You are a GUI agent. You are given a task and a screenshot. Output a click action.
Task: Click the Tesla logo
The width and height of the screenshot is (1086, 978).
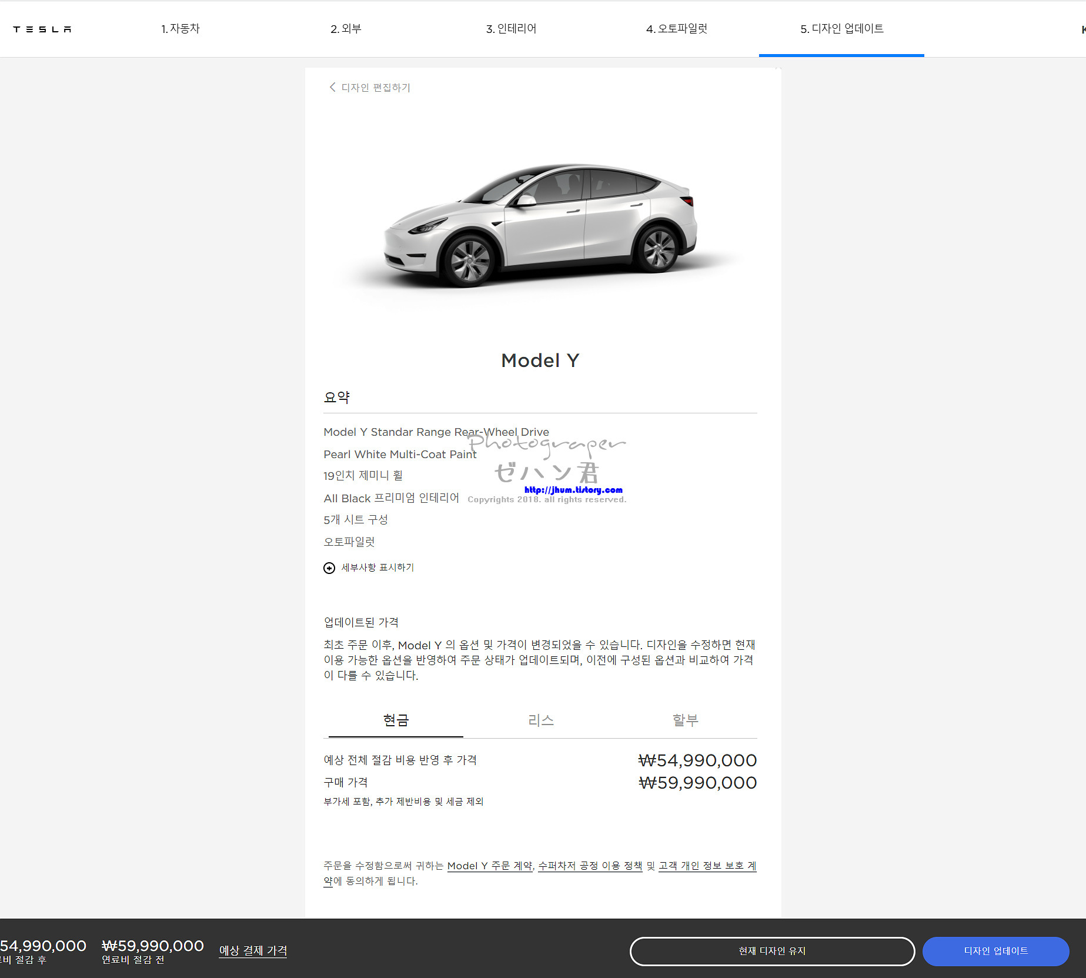[x=42, y=29]
